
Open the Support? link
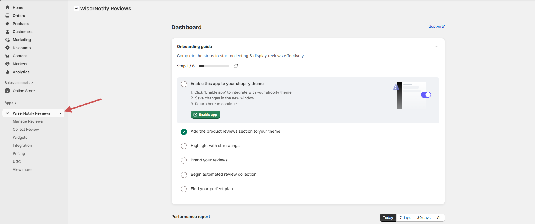click(x=436, y=26)
